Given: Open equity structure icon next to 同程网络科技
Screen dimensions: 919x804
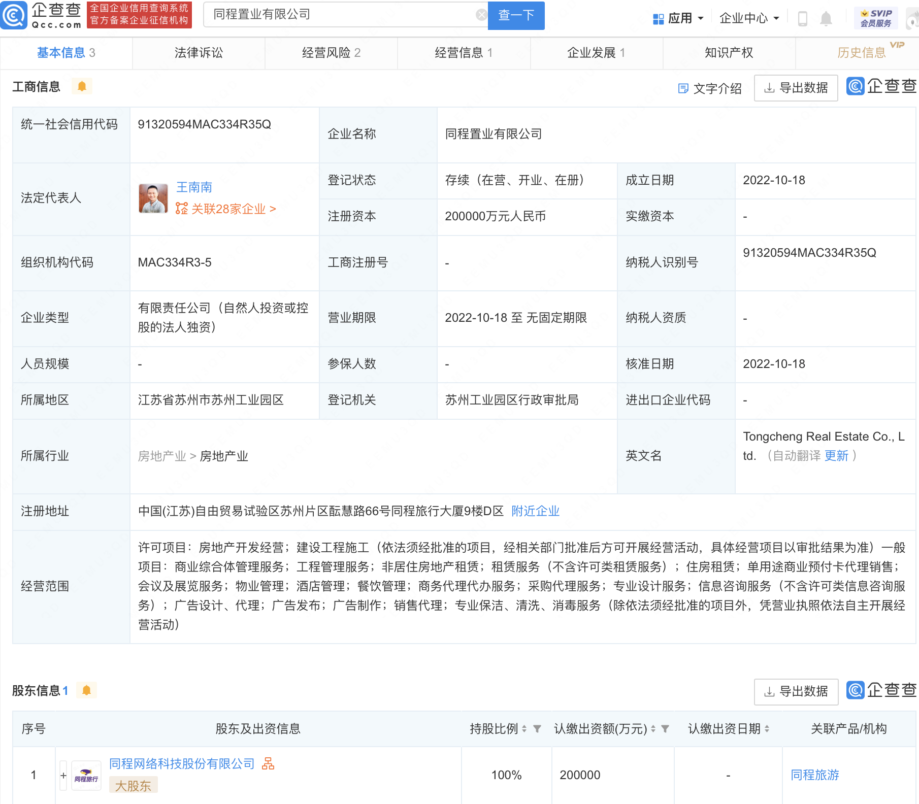Looking at the screenshot, I should (268, 763).
